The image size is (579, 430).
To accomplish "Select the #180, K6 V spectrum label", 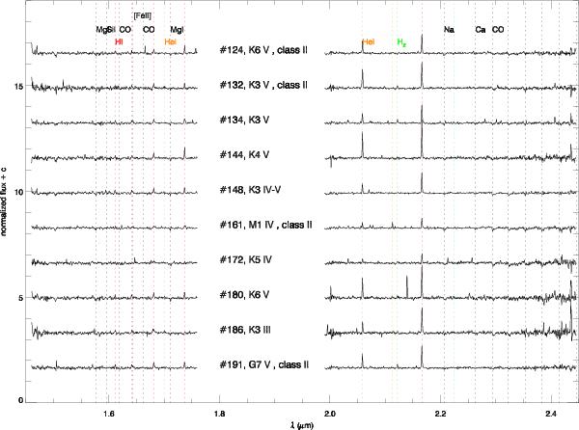I will [x=246, y=295].
